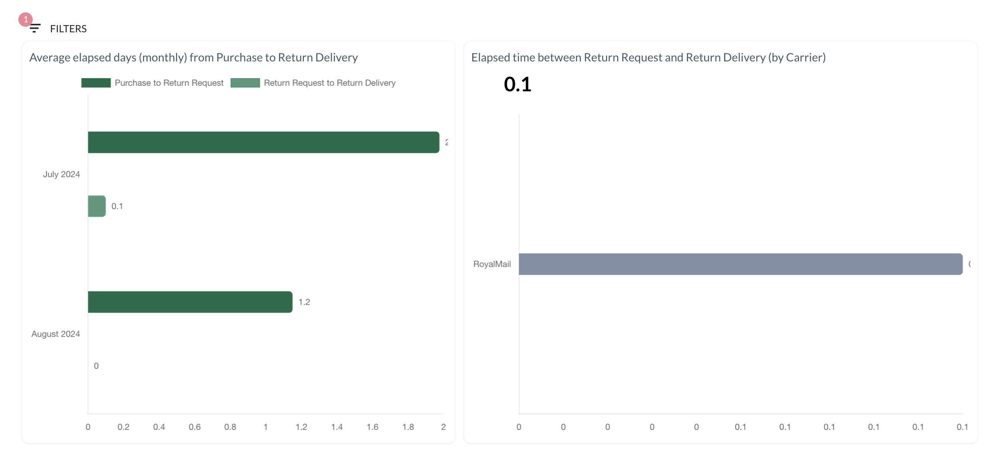Toggle the Purchase to Return Request legend swatch
The height and width of the screenshot is (449, 986).
tap(96, 83)
